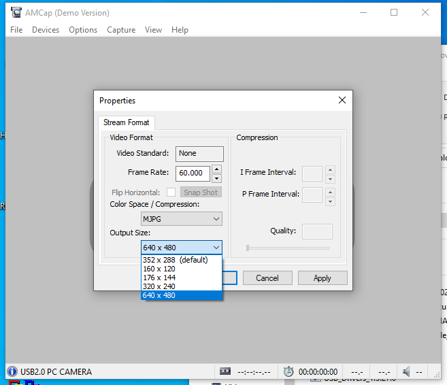Click P Frame Interval down arrow

330,201
